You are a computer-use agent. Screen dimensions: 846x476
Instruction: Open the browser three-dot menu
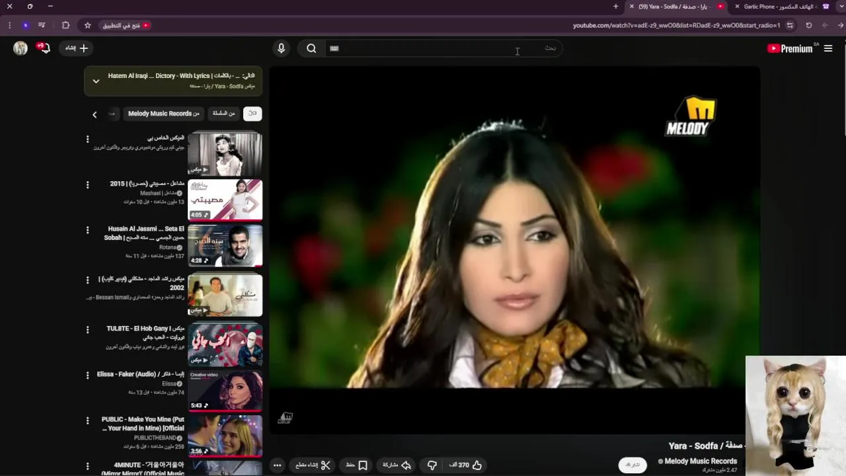9,25
